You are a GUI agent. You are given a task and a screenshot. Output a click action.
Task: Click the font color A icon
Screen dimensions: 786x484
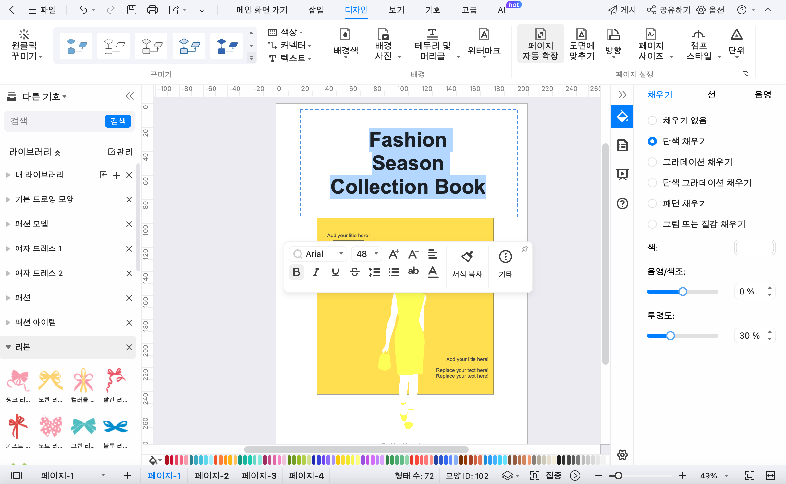(433, 272)
